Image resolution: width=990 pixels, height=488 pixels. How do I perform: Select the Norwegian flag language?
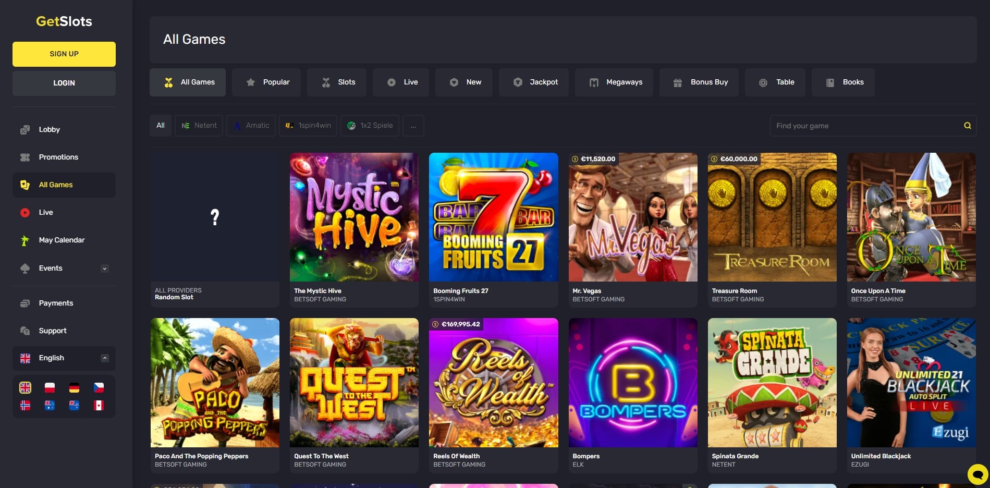(25, 405)
